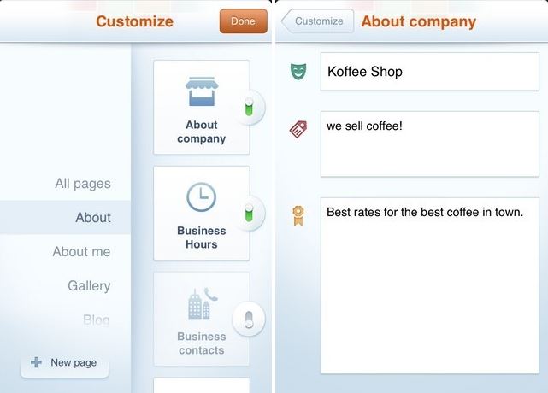Tap the orange Done button
548x393 pixels.
[244, 21]
